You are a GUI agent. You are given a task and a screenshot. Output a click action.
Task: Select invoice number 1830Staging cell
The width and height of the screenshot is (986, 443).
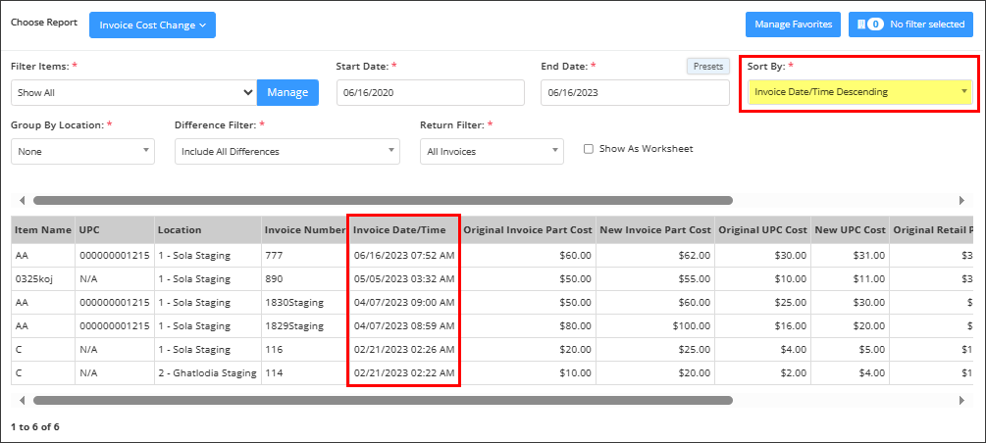click(304, 302)
